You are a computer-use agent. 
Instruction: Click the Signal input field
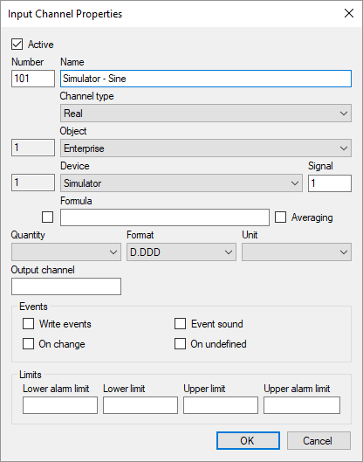[x=330, y=183]
